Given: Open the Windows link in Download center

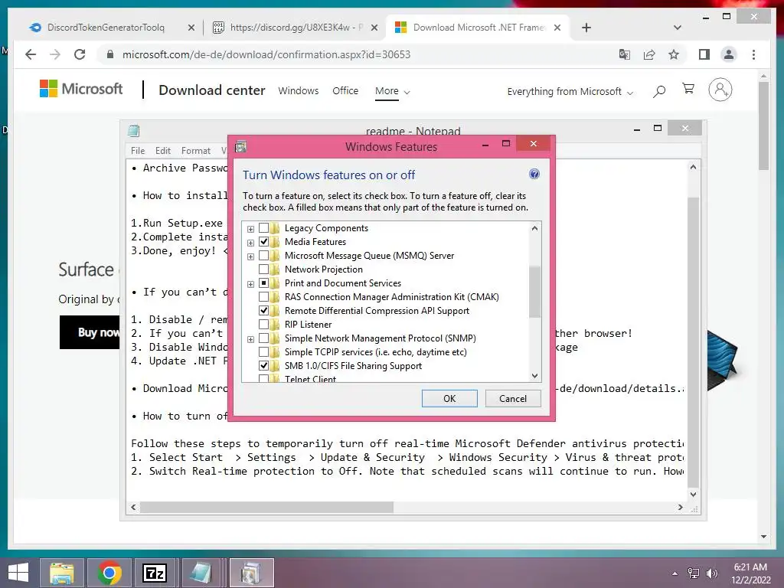Looking at the screenshot, I should (299, 90).
